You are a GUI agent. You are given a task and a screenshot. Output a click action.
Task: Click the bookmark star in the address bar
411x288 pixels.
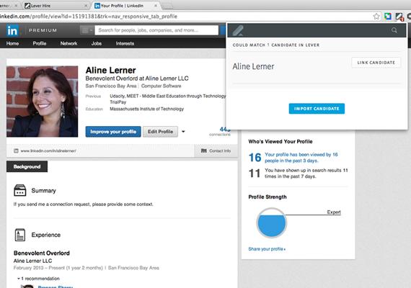pos(376,17)
